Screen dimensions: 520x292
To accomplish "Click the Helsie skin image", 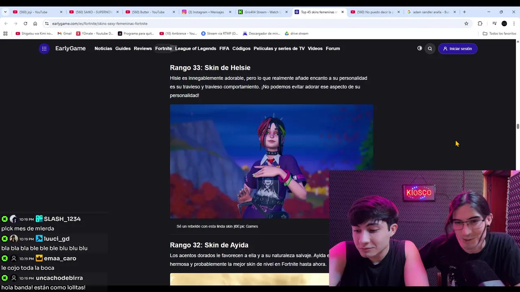I will pos(271,161).
